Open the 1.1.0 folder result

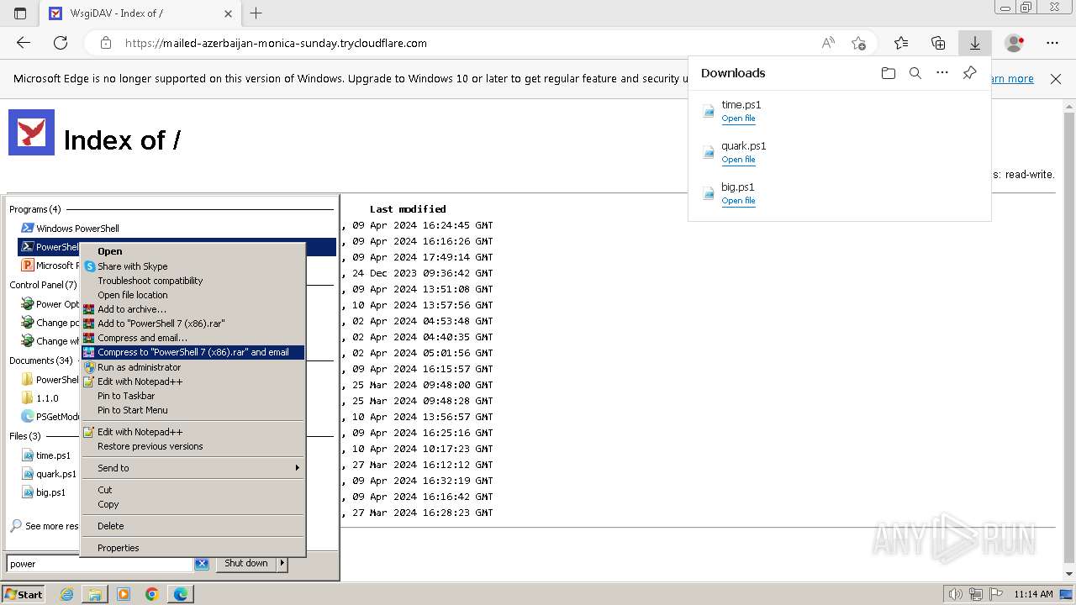(x=41, y=398)
